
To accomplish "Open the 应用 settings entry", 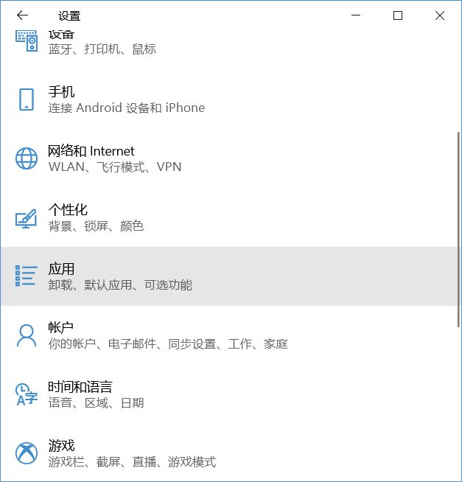I will (229, 276).
